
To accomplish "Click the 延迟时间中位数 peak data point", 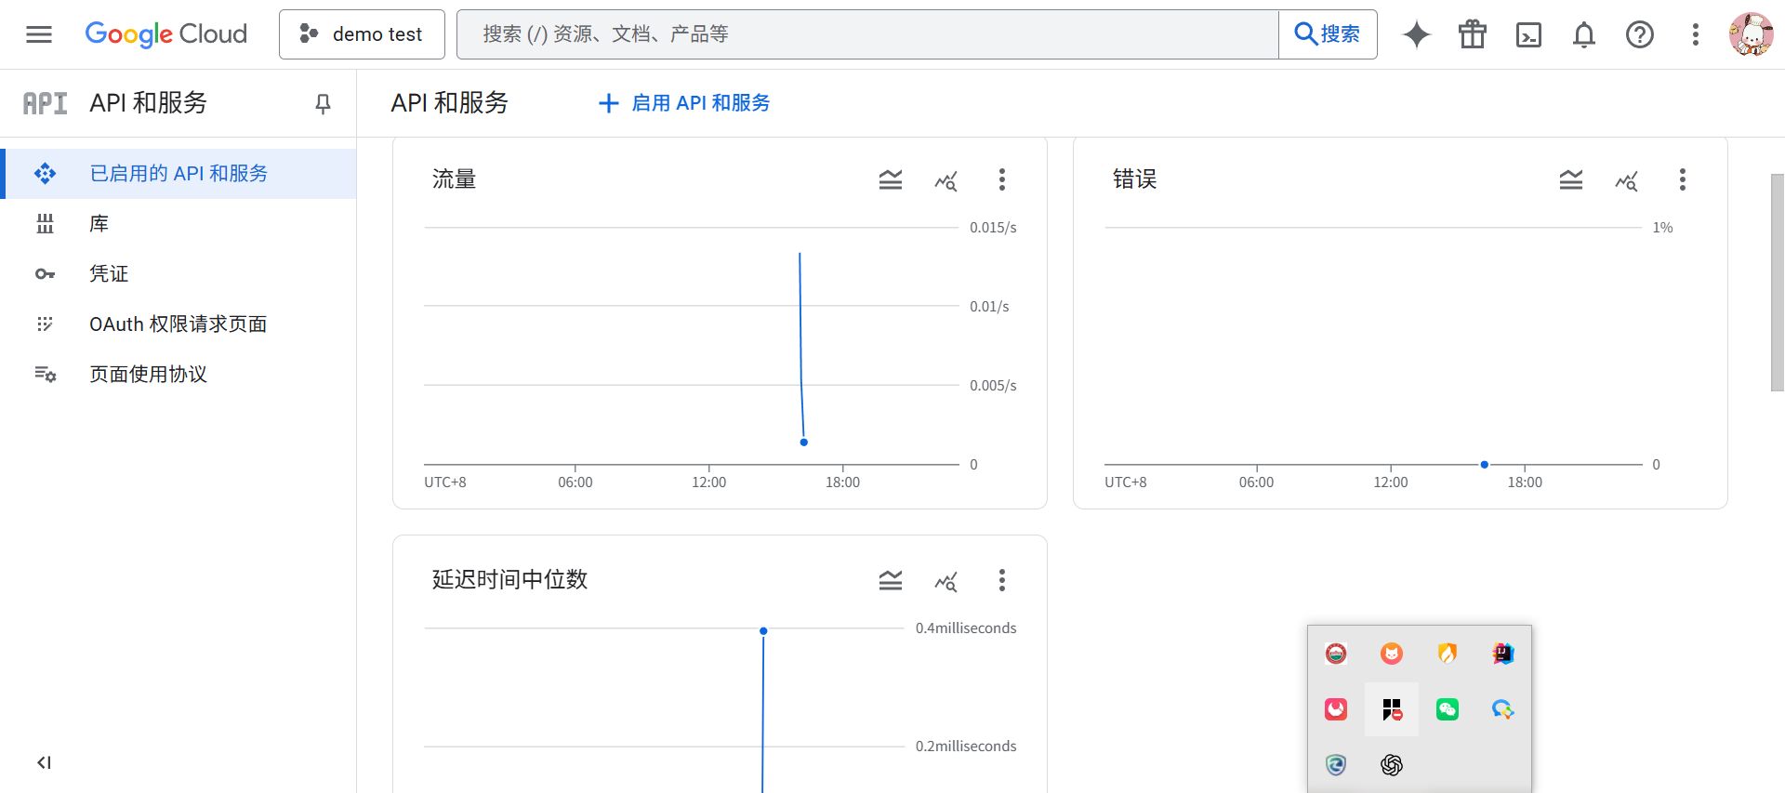I will (763, 631).
